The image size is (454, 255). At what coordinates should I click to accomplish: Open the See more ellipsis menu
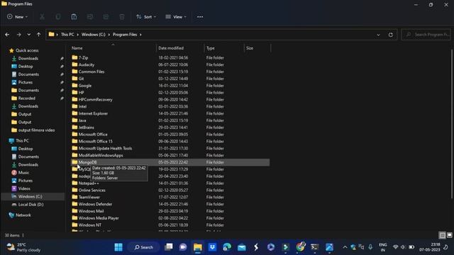click(200, 17)
